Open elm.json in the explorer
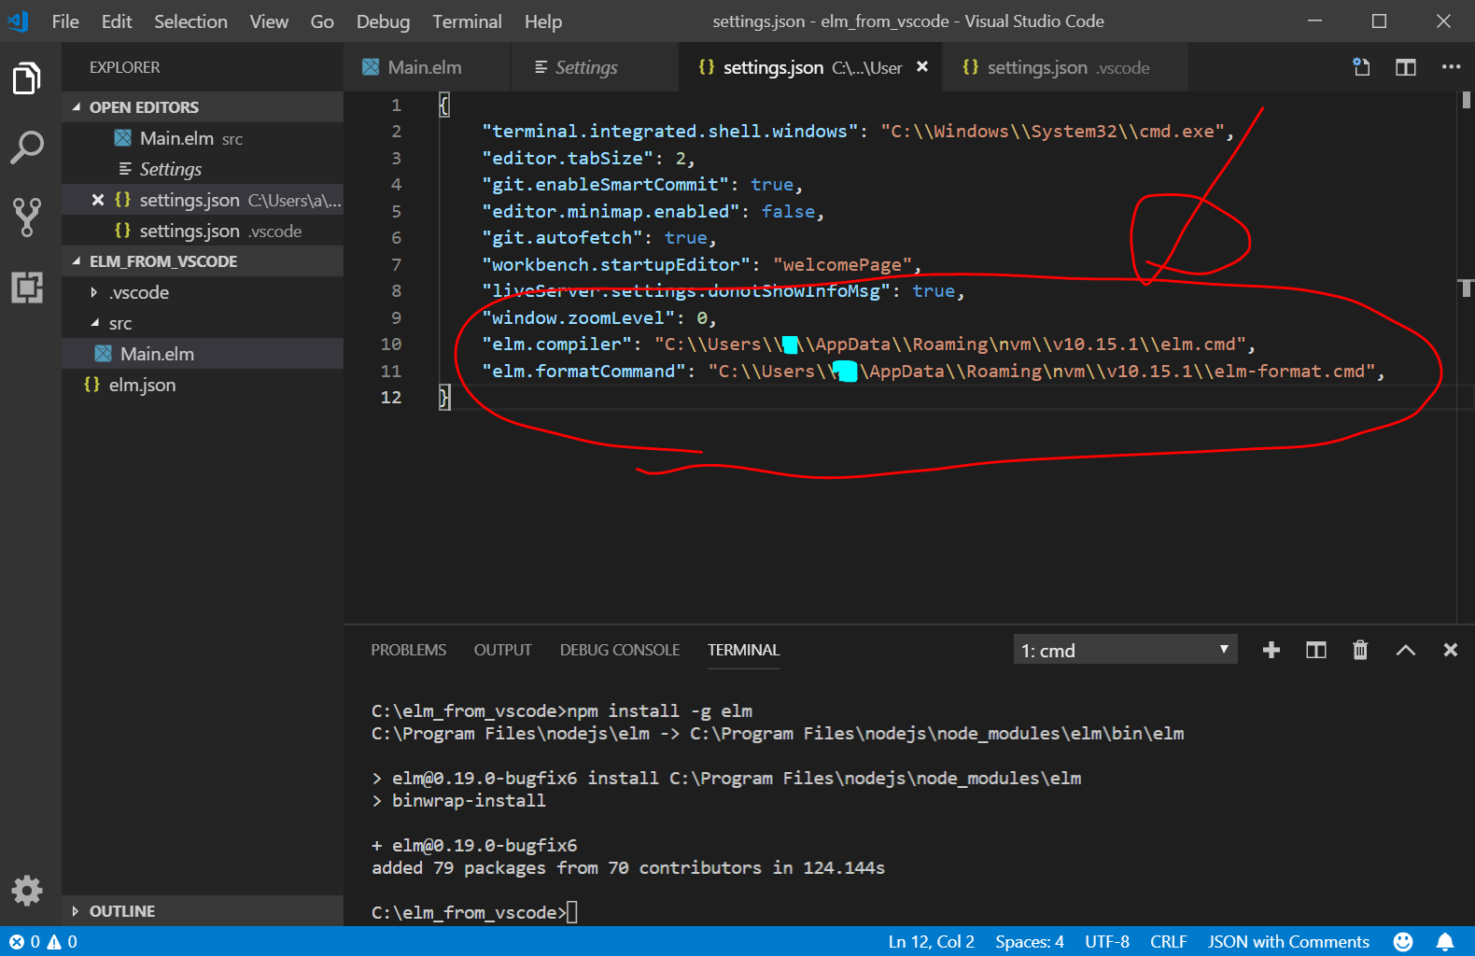The height and width of the screenshot is (956, 1475). pos(142,385)
